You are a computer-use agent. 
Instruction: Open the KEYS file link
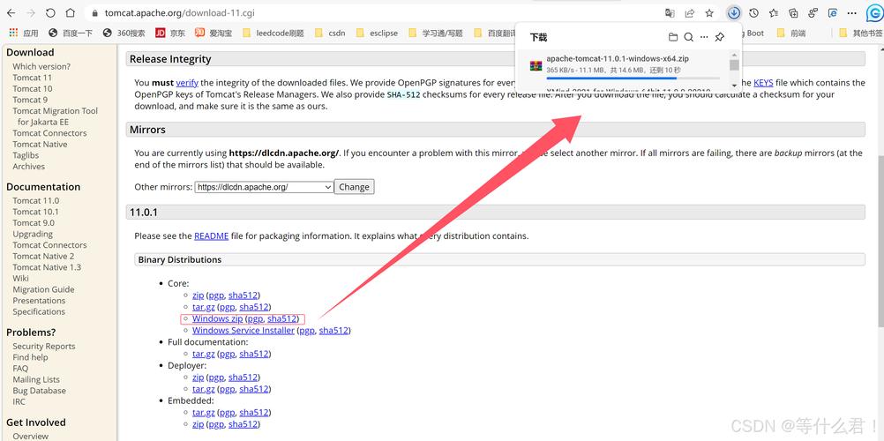(x=763, y=82)
